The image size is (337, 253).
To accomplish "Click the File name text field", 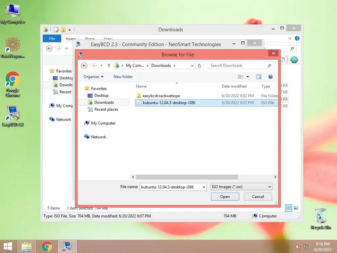I will 171,187.
